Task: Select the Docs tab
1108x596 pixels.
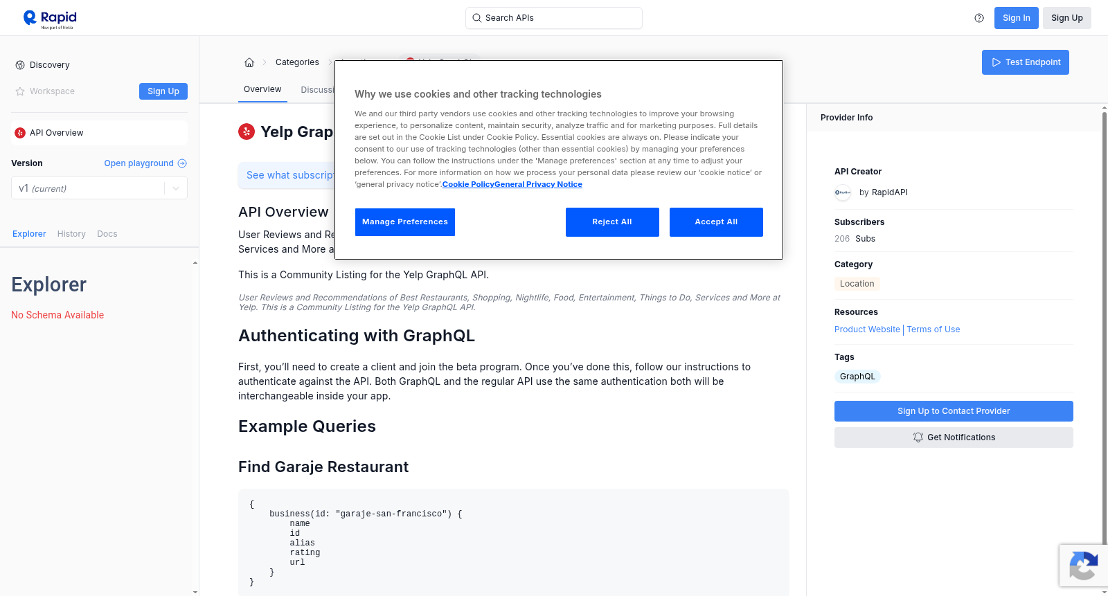Action: click(x=107, y=234)
